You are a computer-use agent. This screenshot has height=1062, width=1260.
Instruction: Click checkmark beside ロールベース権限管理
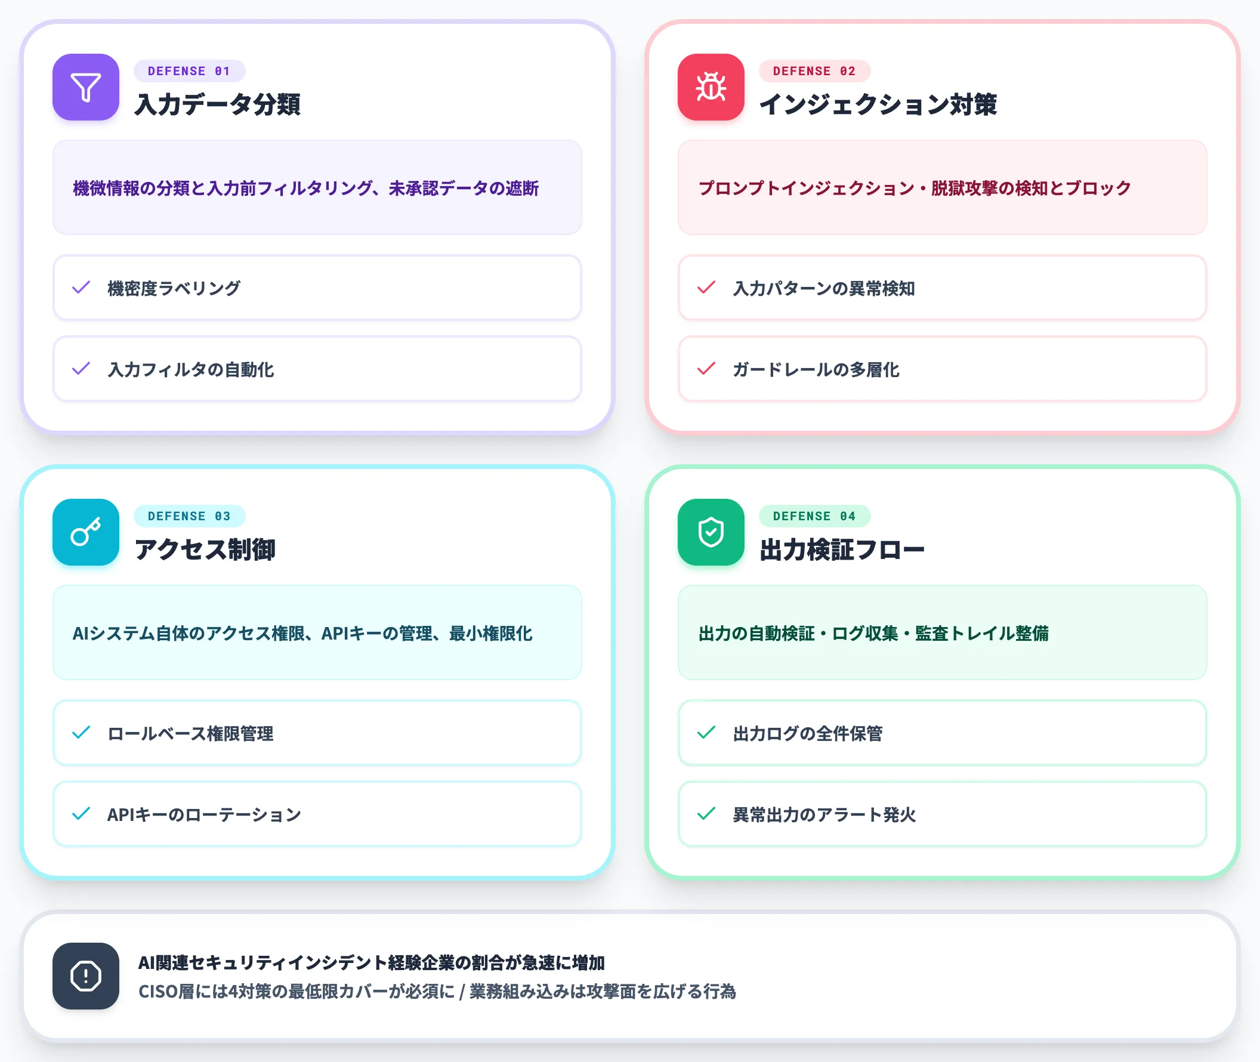81,733
